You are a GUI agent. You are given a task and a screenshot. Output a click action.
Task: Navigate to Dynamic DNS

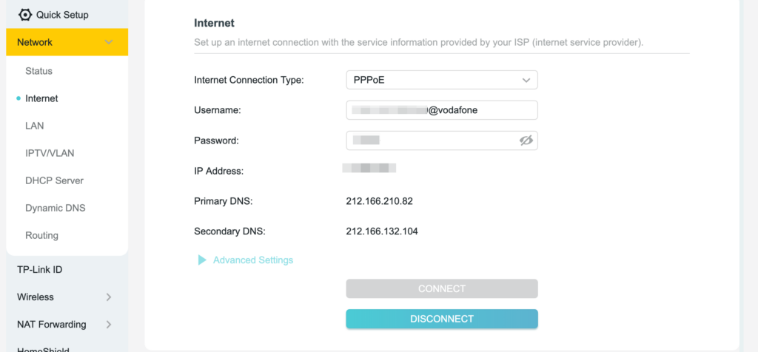[x=56, y=208]
